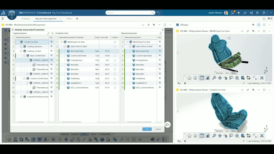274x154 pixels.
Task: Pause indexing in Comfort Car Seat viewer
Action: pyautogui.click(x=185, y=141)
